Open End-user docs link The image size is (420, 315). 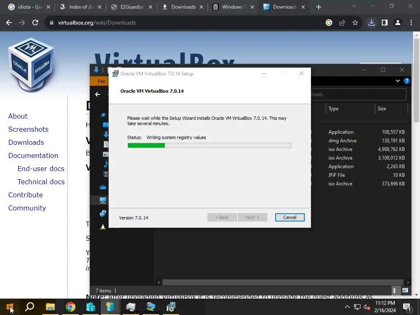pos(41,169)
